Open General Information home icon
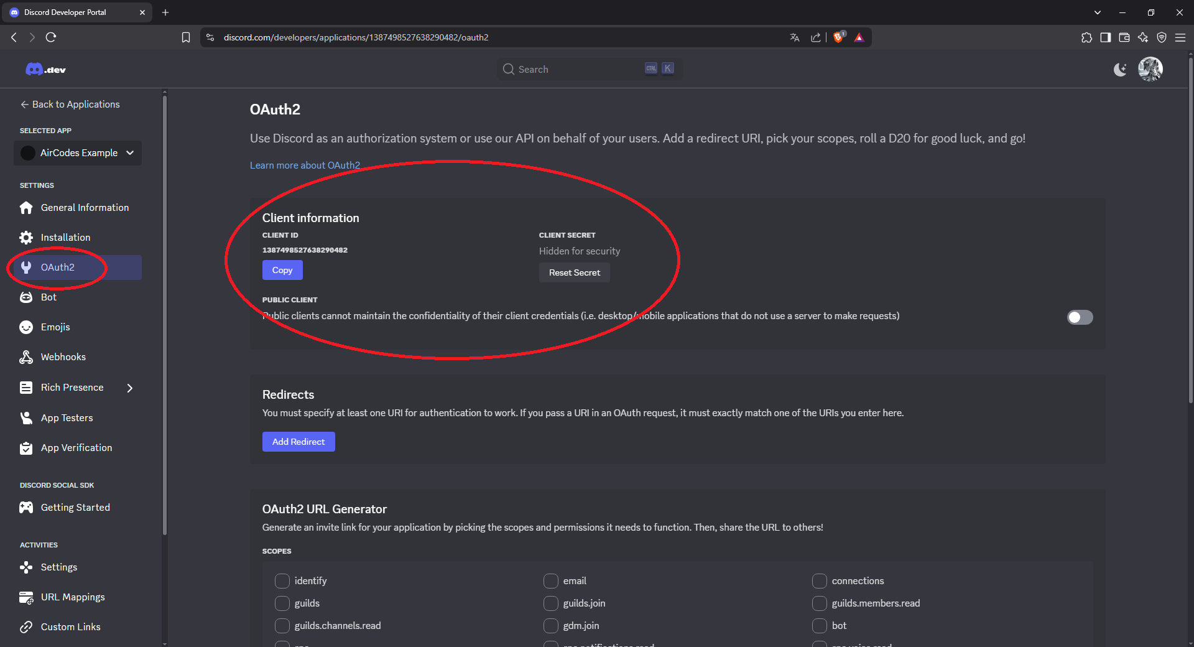The image size is (1194, 647). click(x=26, y=208)
